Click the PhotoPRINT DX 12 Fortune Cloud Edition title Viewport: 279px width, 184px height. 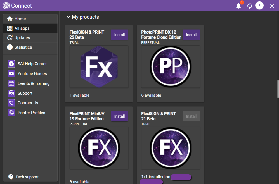tap(161, 35)
